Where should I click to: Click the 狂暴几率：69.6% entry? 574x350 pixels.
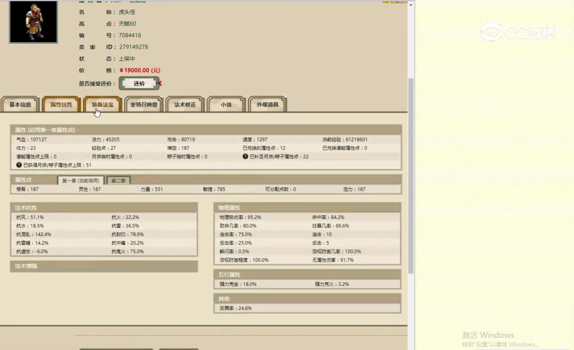point(330,226)
